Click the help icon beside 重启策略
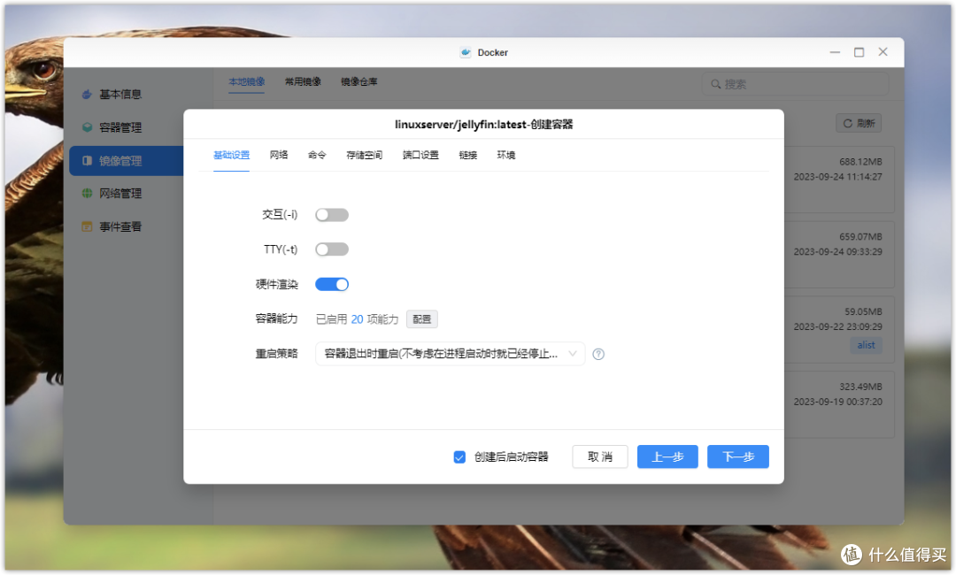 (x=598, y=354)
